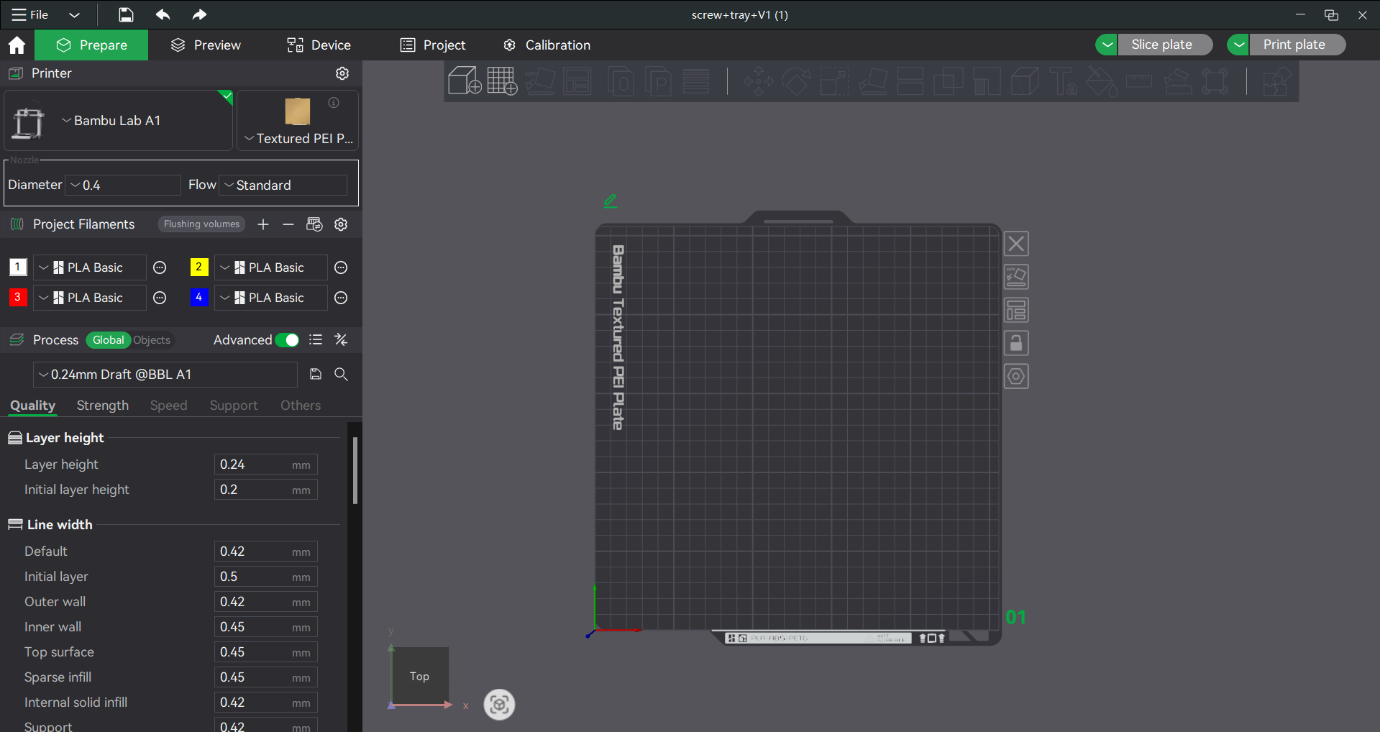This screenshot has height=732, width=1380.
Task: Switch to the Preview tab
Action: point(206,45)
